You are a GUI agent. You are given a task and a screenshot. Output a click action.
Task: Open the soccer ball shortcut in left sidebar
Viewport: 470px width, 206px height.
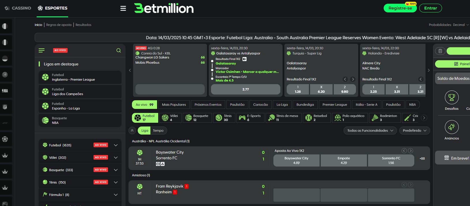[x=5, y=139]
